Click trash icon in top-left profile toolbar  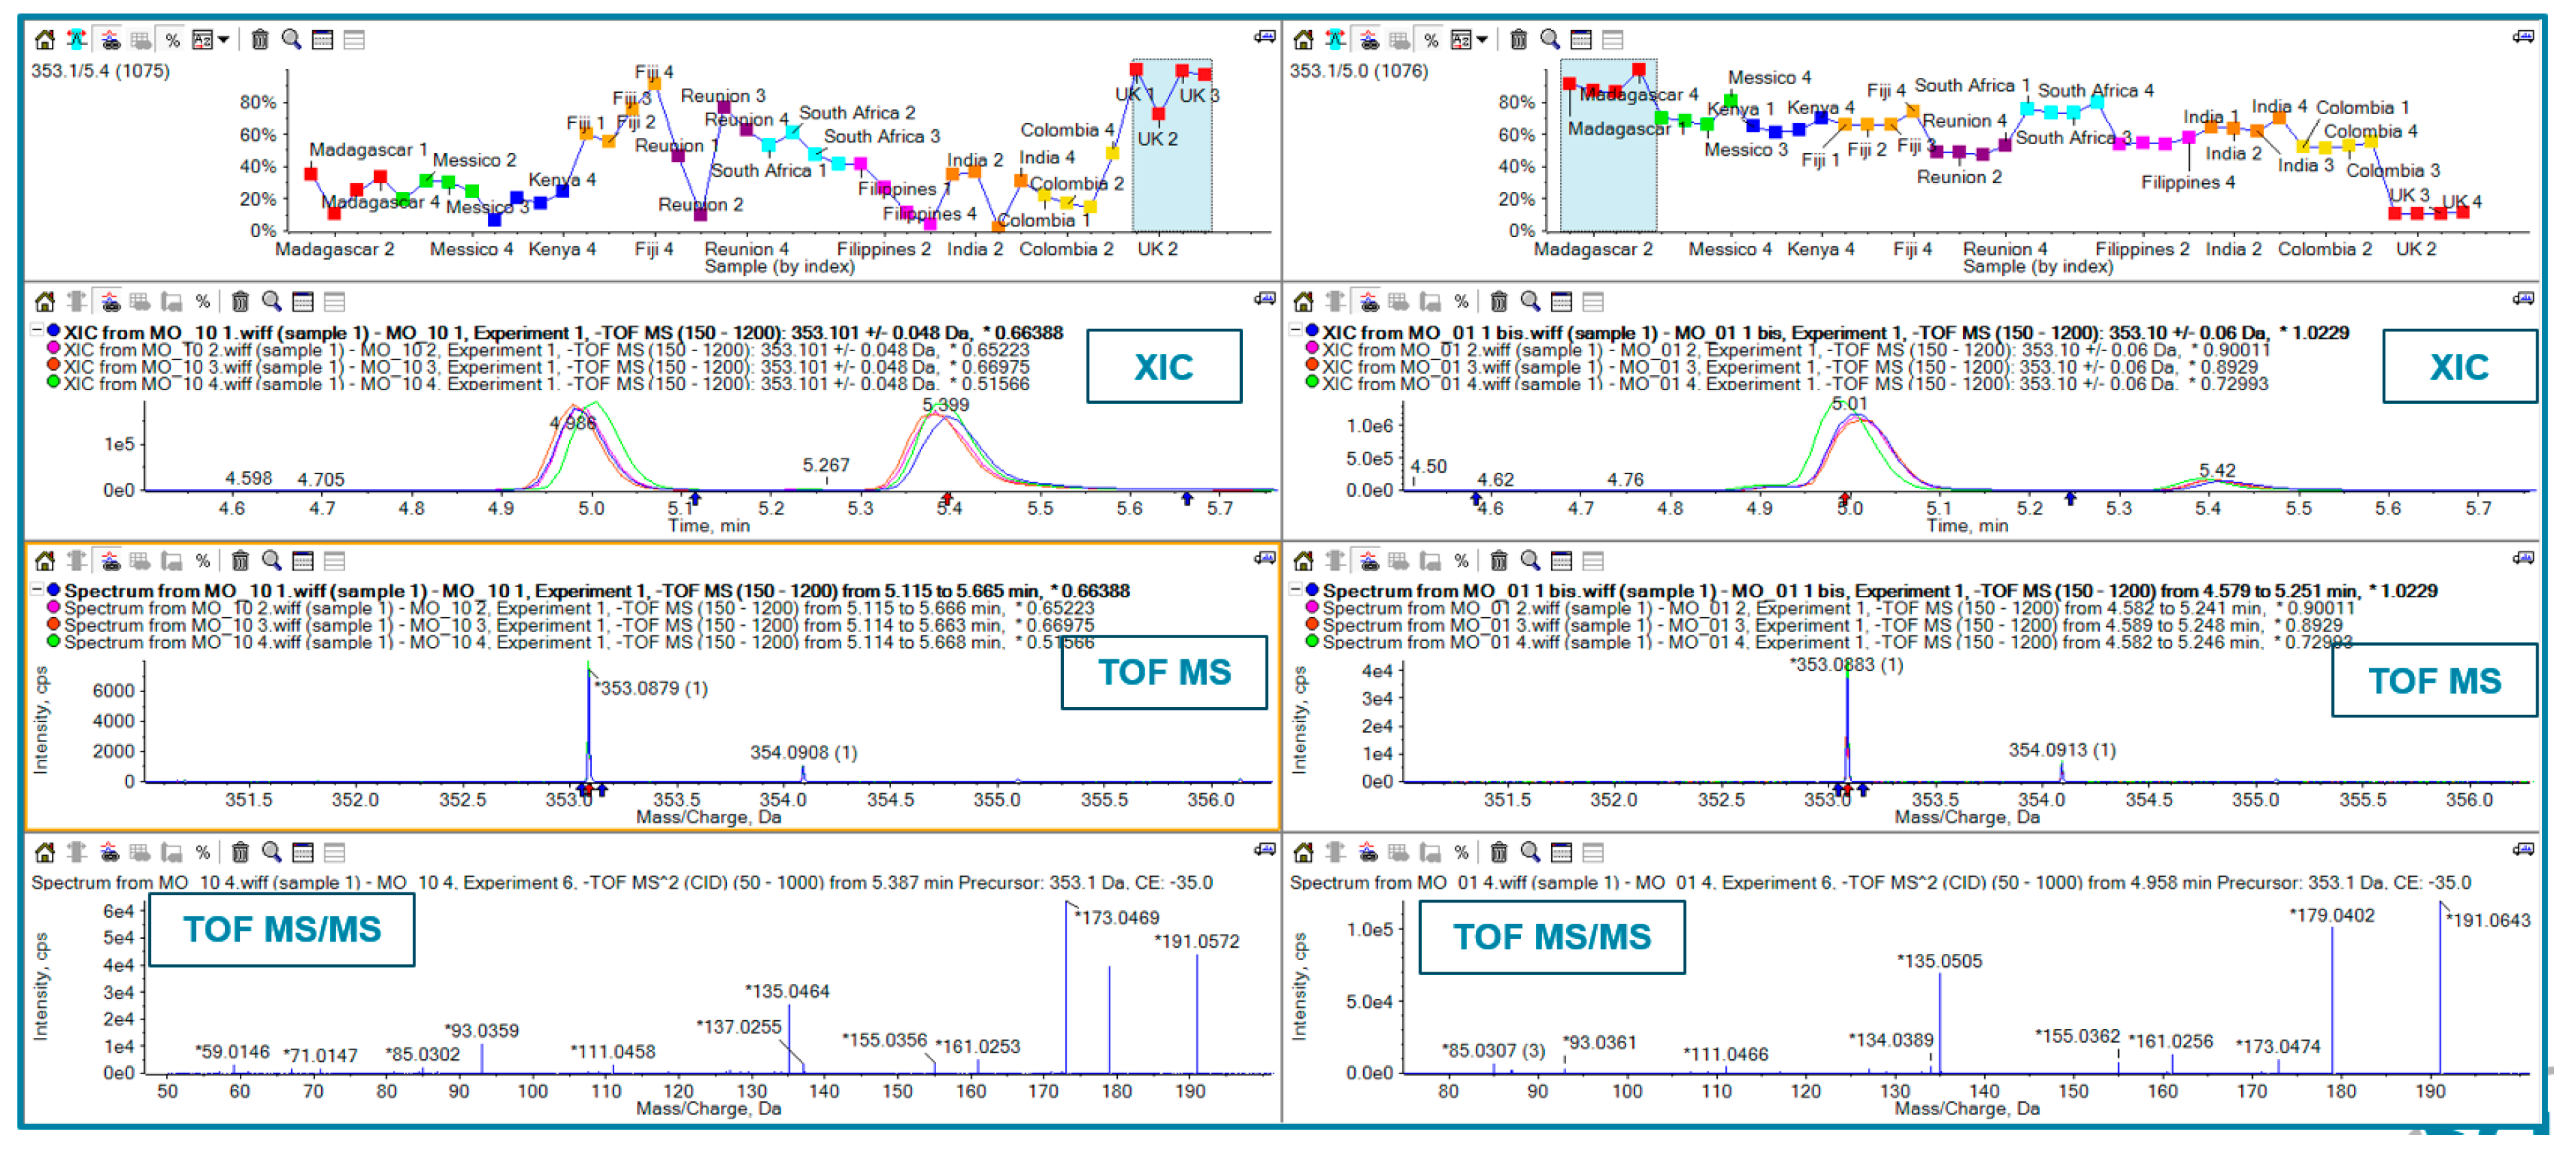(260, 40)
